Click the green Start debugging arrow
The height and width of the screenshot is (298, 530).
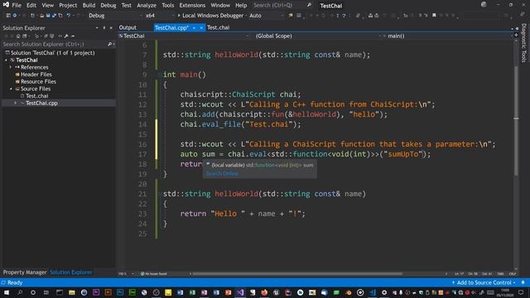[x=179, y=16]
